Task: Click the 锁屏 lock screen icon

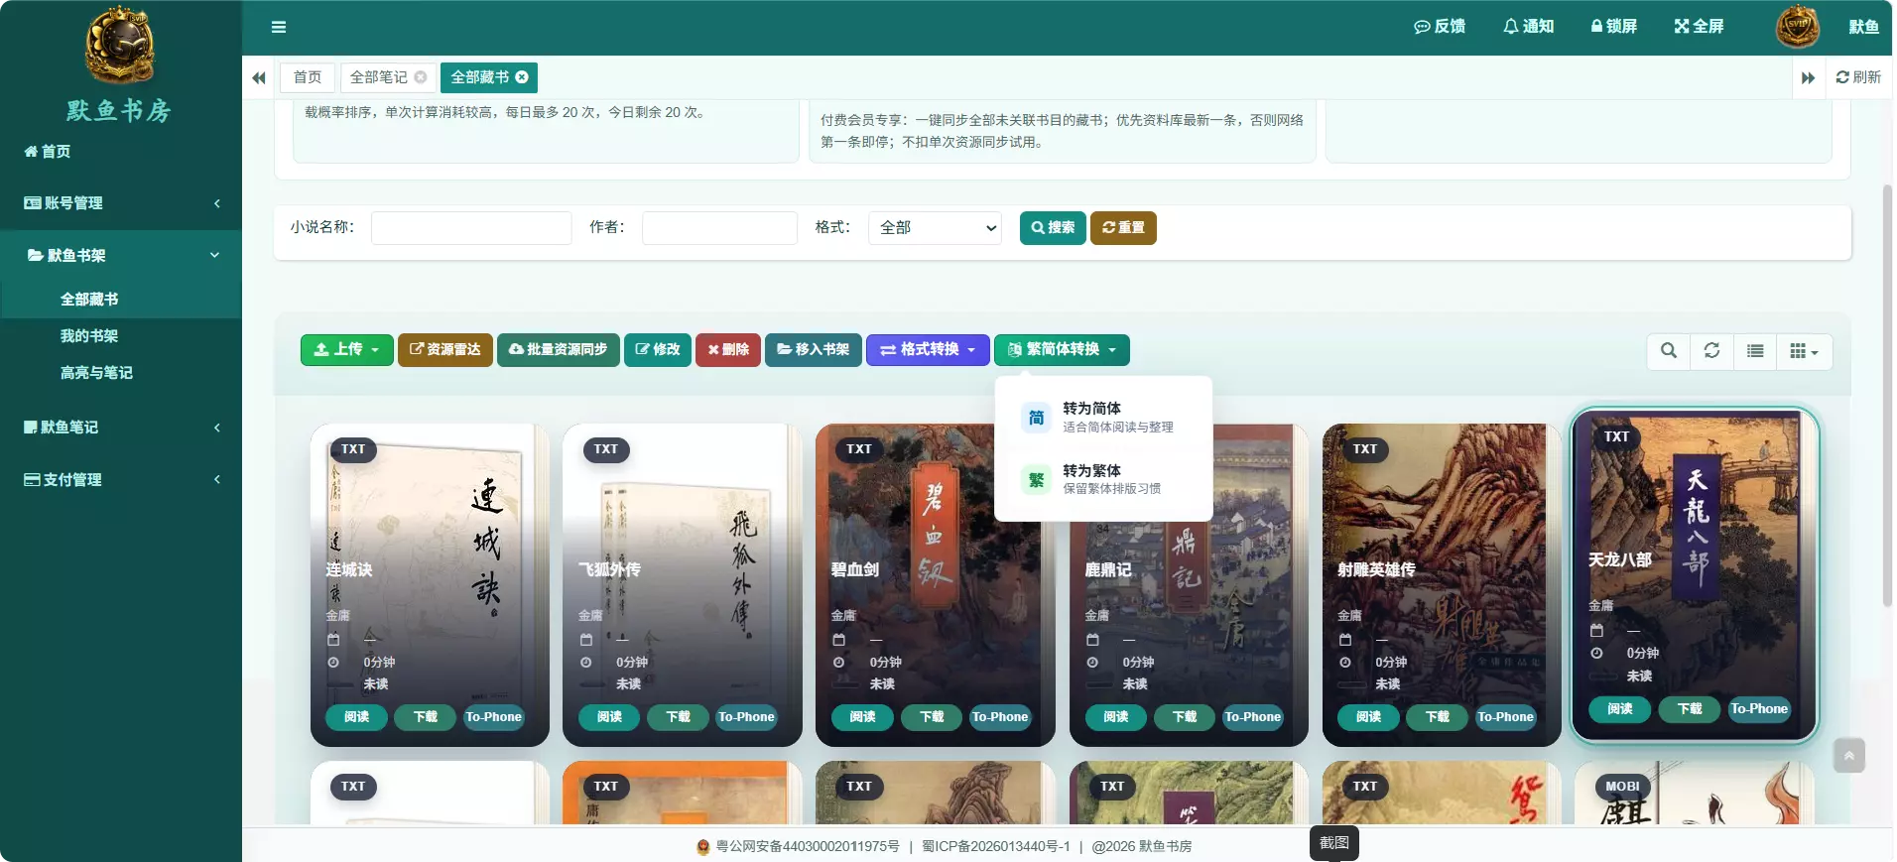Action: point(1614,27)
